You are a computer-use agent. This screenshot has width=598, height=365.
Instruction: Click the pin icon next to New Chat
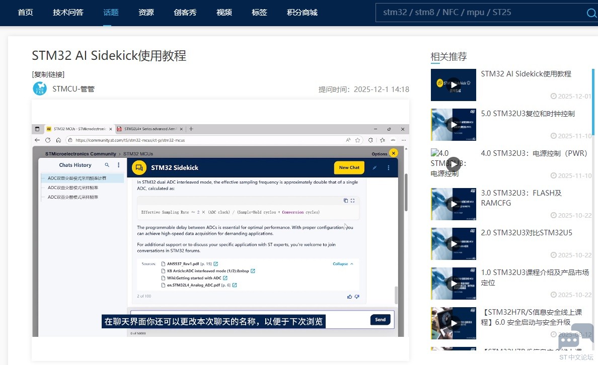click(x=375, y=167)
